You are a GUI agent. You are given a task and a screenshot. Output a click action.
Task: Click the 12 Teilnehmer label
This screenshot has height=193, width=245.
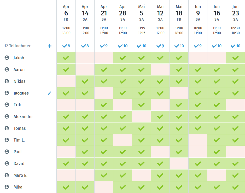click(17, 46)
